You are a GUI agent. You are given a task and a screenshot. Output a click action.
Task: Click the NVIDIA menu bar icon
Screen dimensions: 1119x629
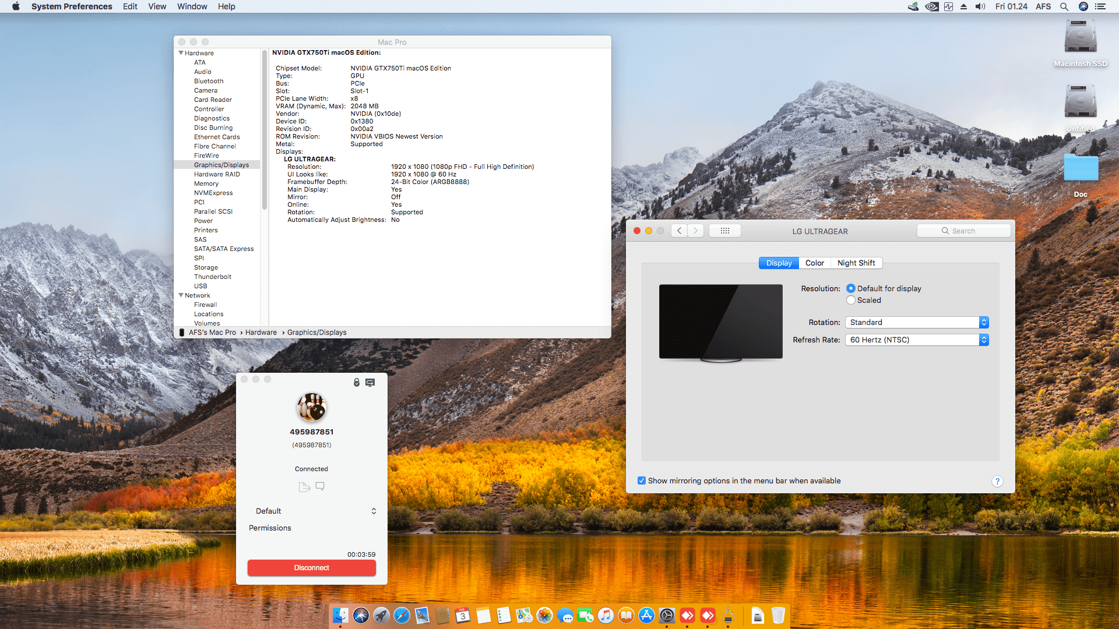pos(932,6)
